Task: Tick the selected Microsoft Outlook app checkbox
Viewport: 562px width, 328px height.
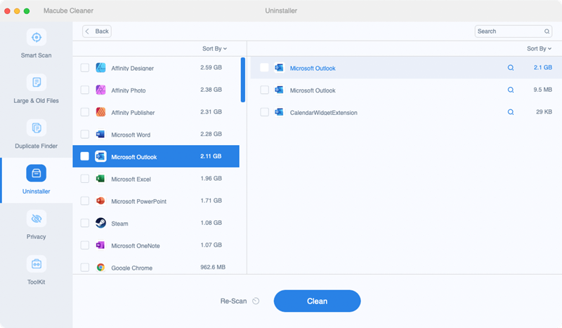Action: click(84, 156)
